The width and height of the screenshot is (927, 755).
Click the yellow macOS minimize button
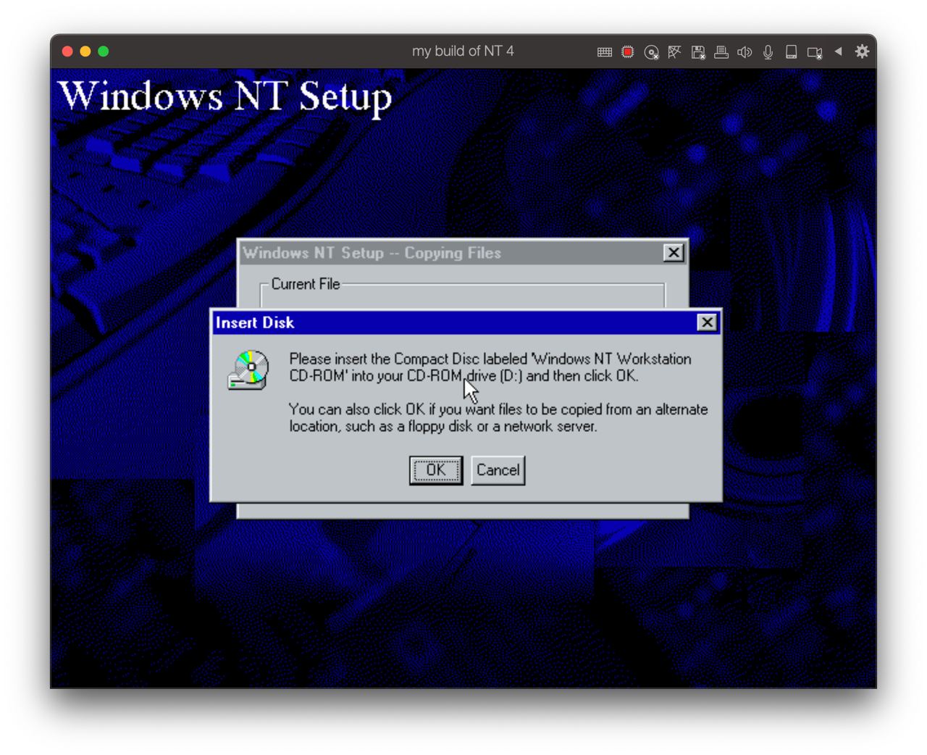click(85, 51)
